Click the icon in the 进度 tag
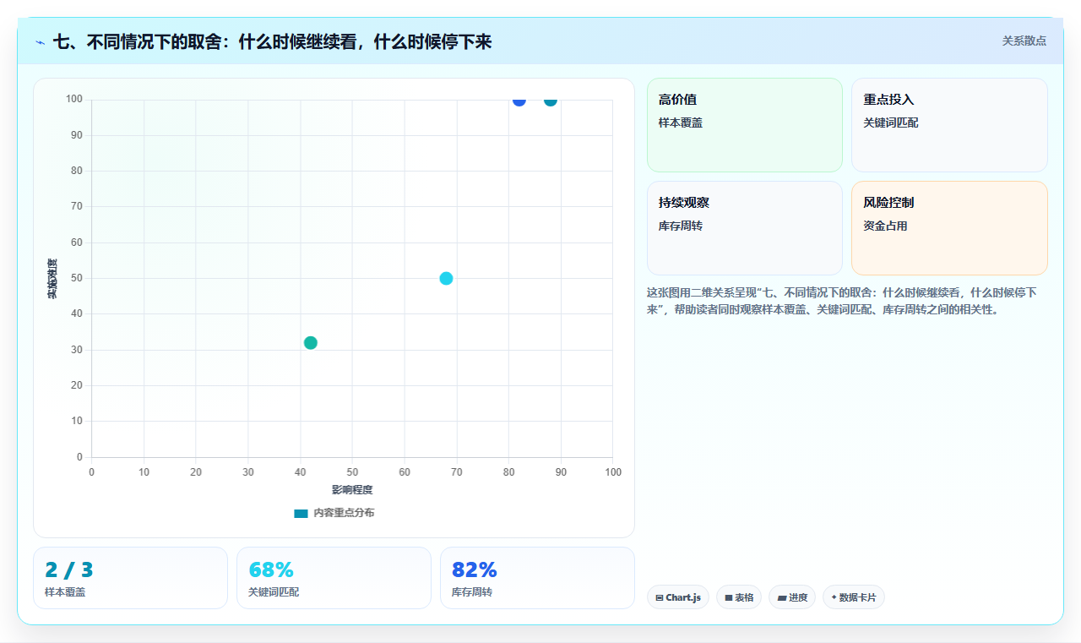1081x643 pixels. [x=782, y=597]
